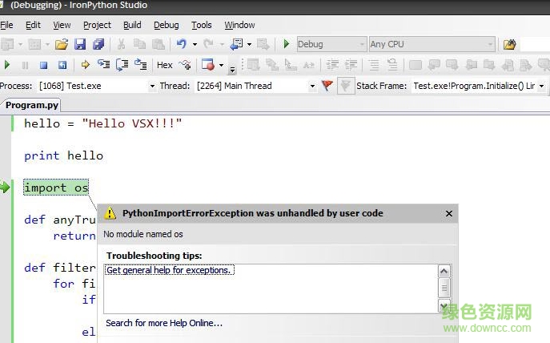The height and width of the screenshot is (343, 550).
Task: Open the Tools menu
Action: pyautogui.click(x=201, y=25)
